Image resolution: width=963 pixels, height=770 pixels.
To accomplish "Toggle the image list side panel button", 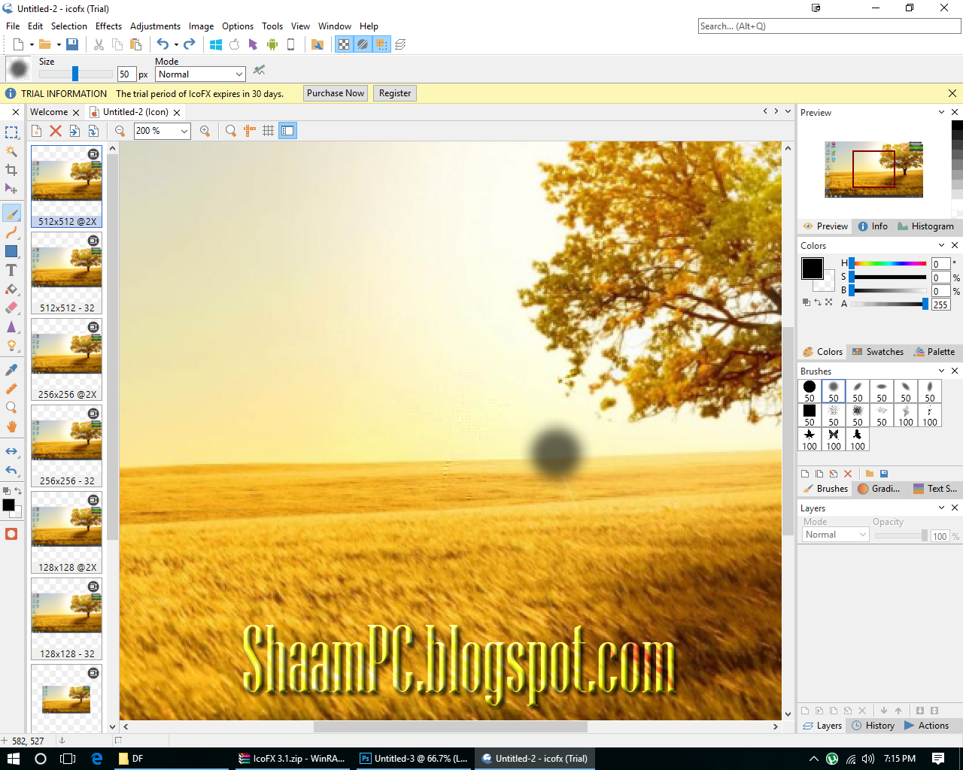I will coord(287,131).
